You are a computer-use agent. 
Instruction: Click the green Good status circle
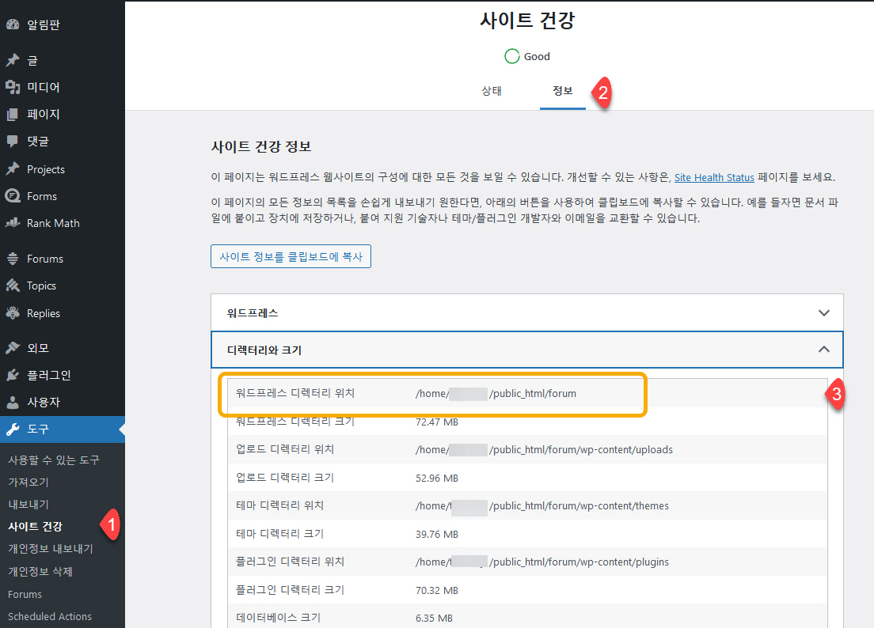511,56
